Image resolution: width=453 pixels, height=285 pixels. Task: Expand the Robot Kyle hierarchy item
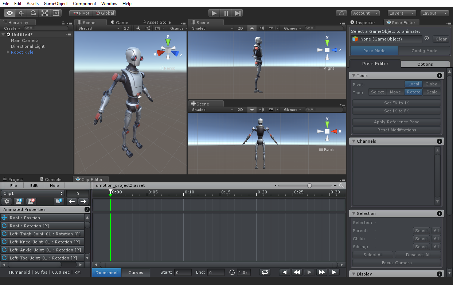coord(8,52)
